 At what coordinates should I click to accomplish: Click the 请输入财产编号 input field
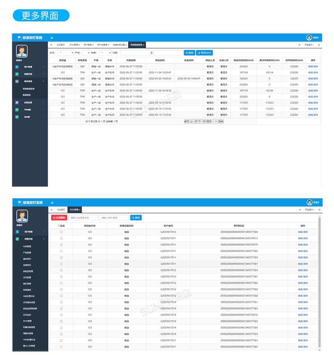114,218
